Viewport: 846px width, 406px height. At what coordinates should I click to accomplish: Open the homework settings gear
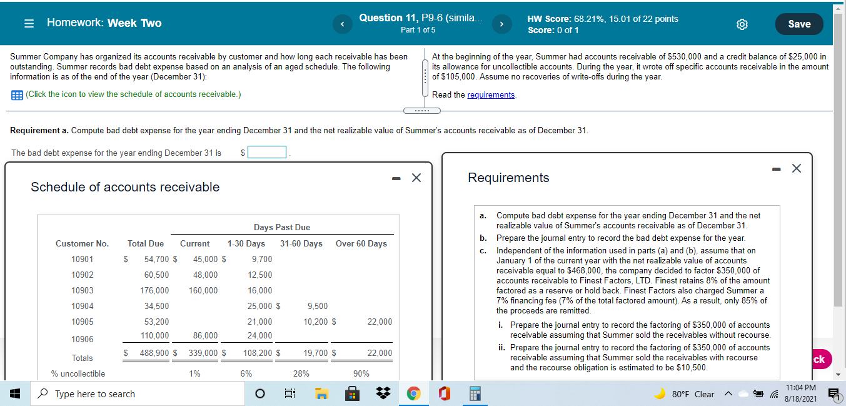[x=742, y=24]
